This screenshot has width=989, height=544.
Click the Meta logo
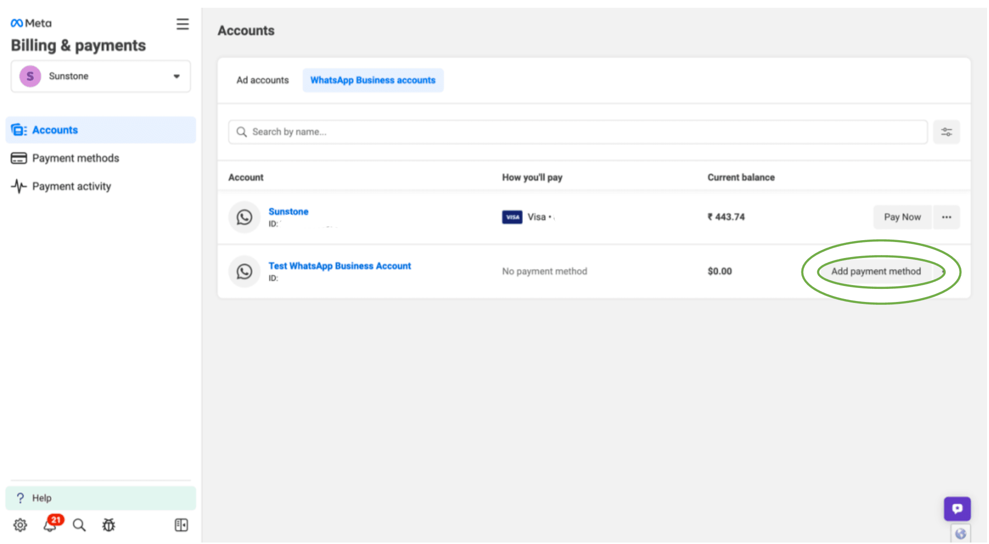31,23
